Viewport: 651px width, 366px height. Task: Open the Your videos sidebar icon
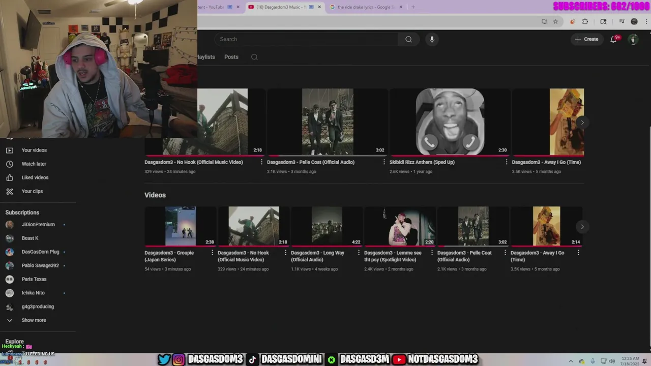pyautogui.click(x=9, y=150)
